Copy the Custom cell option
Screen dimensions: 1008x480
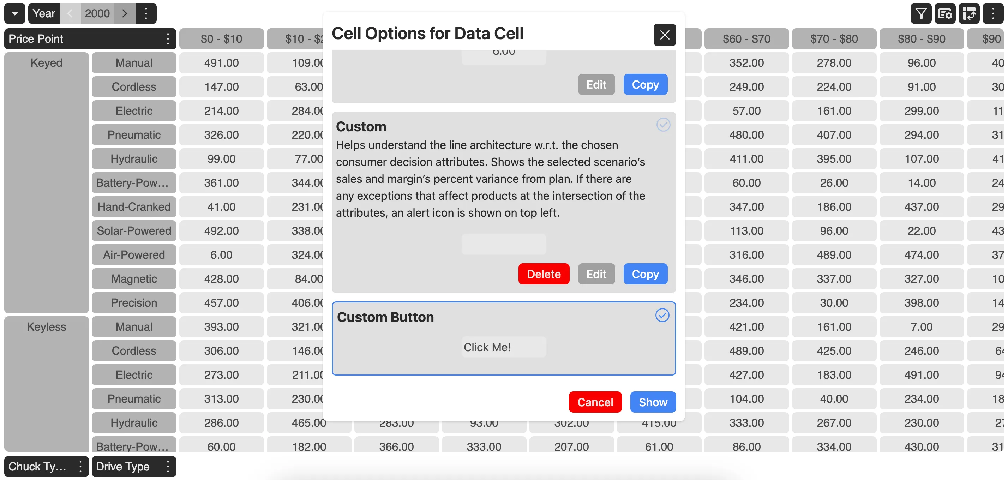pyautogui.click(x=645, y=274)
